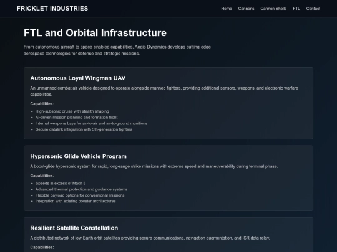Open the Cannon Shells page
Image resolution: width=337 pixels, height=252 pixels.
[273, 9]
